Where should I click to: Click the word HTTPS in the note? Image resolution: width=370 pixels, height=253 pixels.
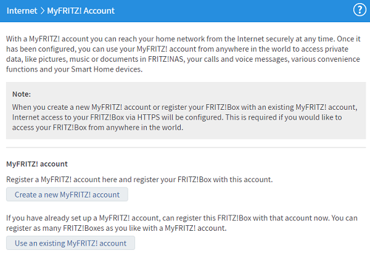(149, 117)
